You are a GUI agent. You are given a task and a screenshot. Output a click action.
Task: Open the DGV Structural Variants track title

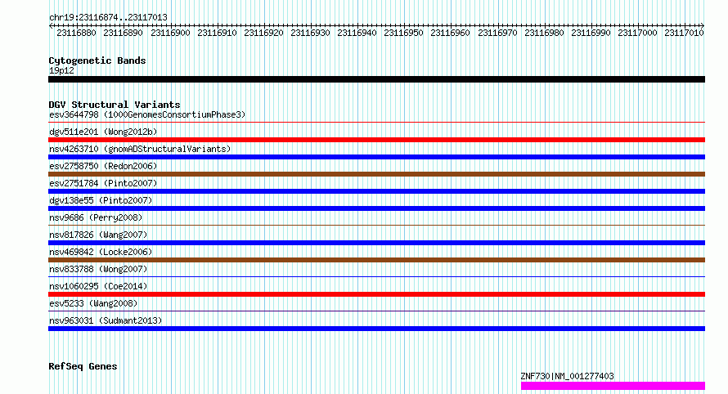[115, 105]
